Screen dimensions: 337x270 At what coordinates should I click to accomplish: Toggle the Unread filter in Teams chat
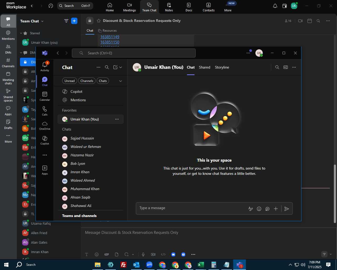(x=70, y=81)
